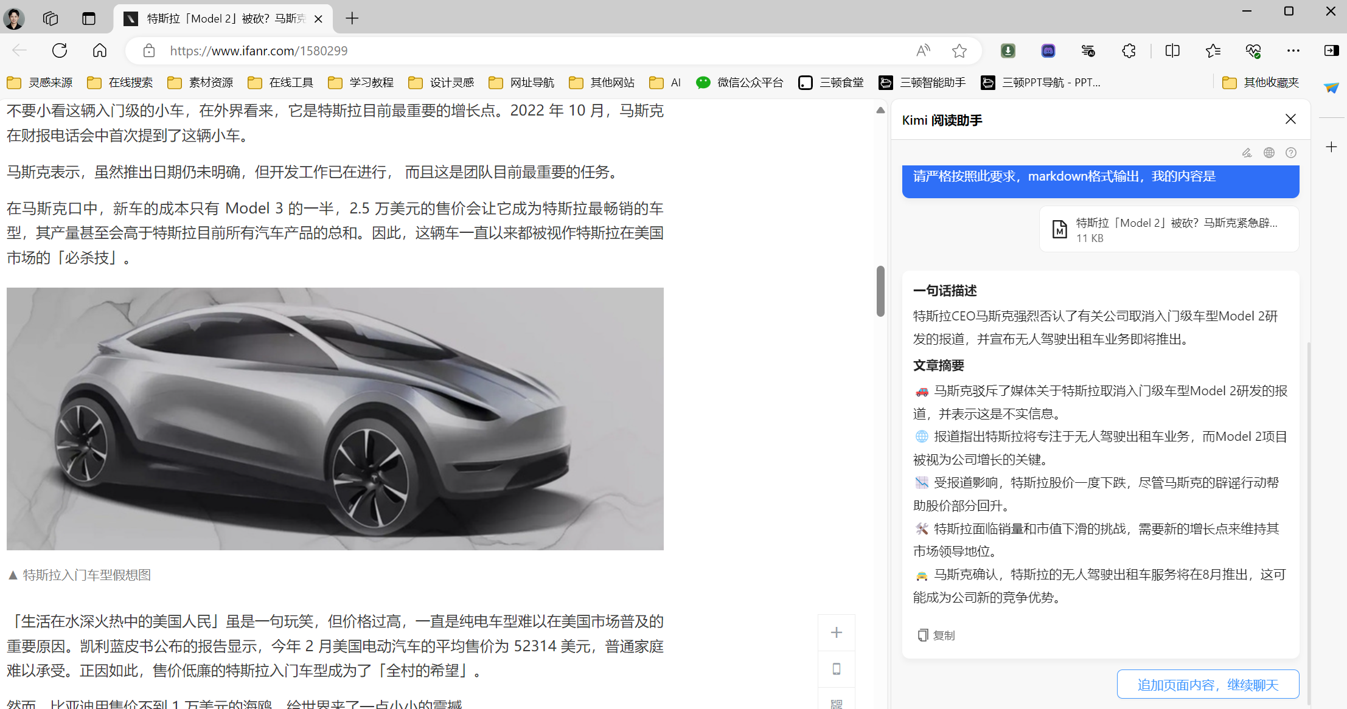The image size is (1347, 709).
Task: Open the 在线工具 bookmark folder
Action: coord(281,82)
